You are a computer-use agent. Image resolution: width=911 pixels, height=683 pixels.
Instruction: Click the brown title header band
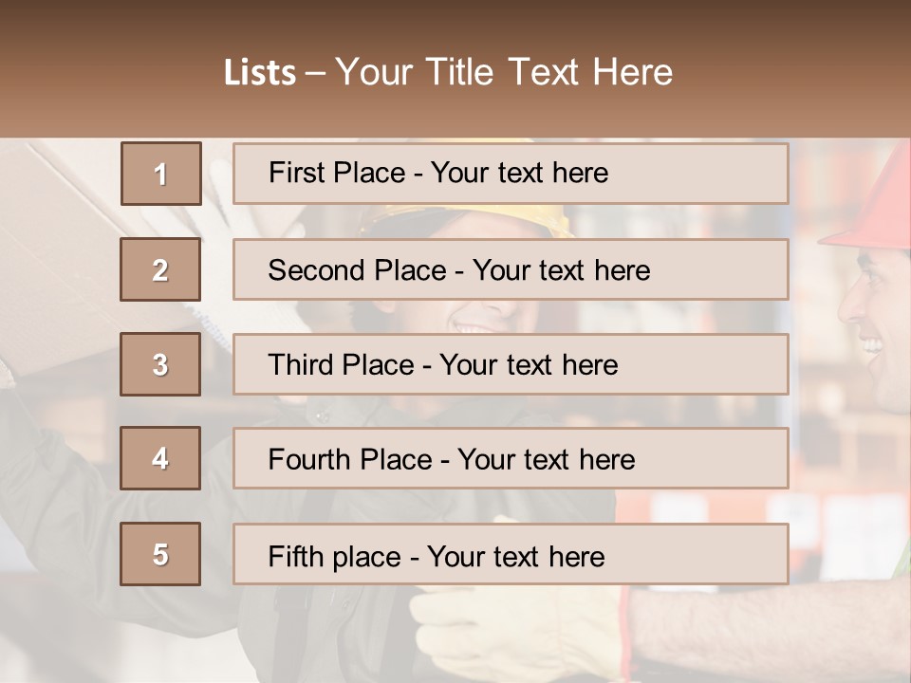point(455,68)
